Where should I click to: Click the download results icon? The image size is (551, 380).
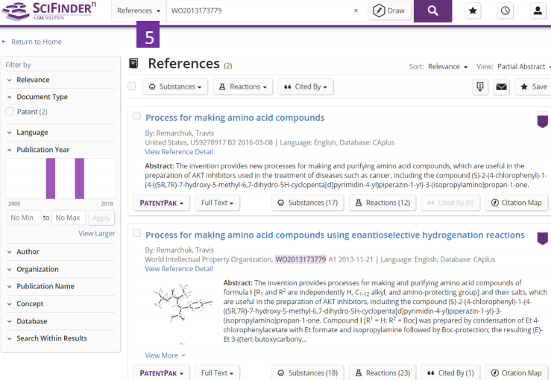pos(481,87)
